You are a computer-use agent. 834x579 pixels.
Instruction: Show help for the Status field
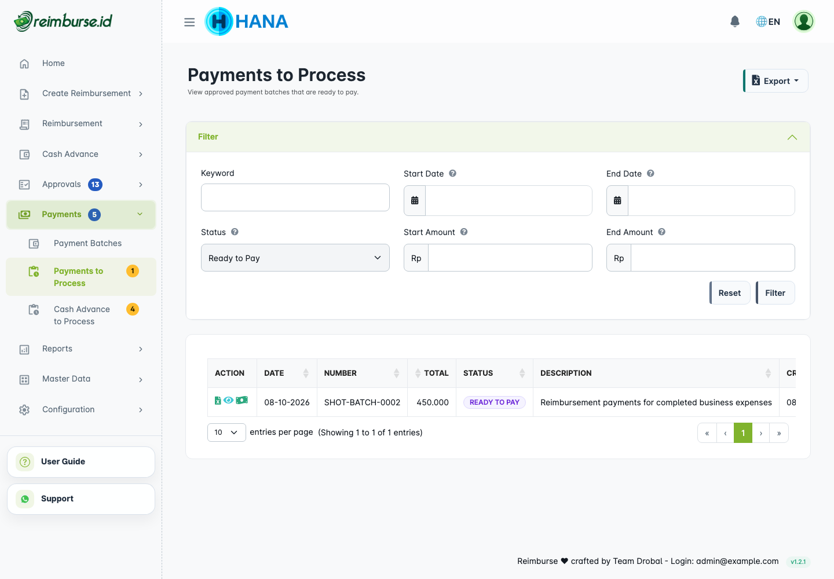(x=235, y=232)
